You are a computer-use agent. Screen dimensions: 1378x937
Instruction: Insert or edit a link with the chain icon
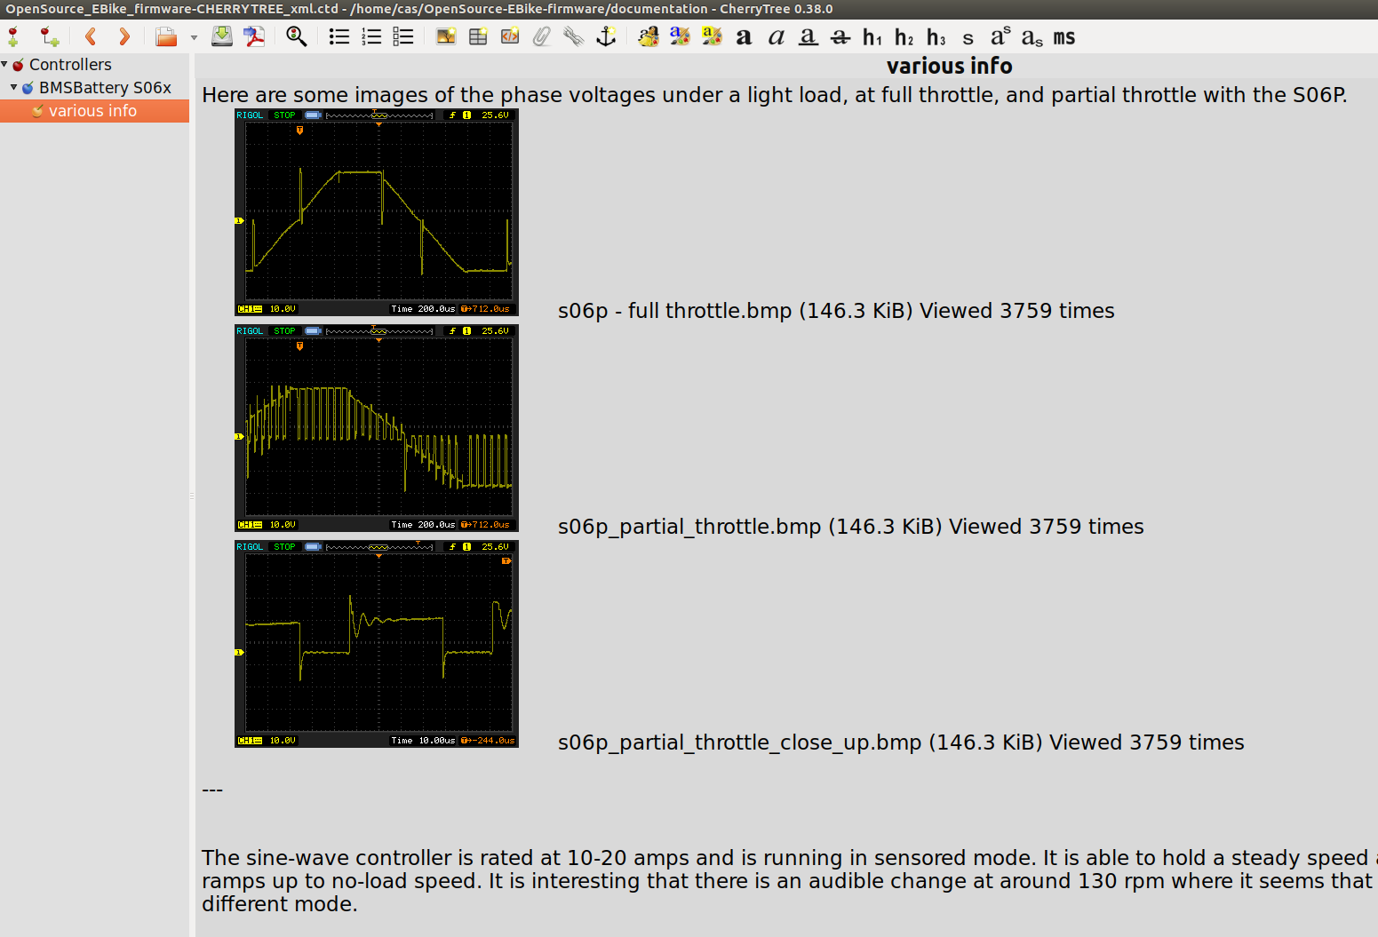574,36
